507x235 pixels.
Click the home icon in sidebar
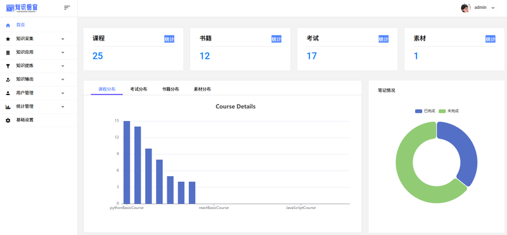(8, 25)
